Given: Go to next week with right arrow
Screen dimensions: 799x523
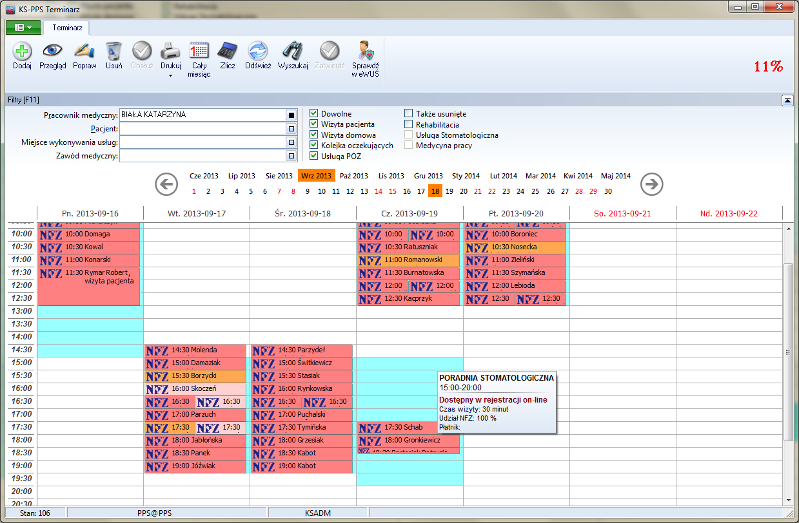Looking at the screenshot, I should pyautogui.click(x=651, y=185).
